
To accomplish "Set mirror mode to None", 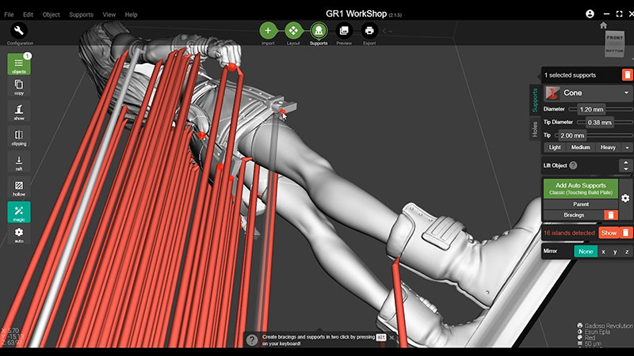I will pyautogui.click(x=586, y=252).
